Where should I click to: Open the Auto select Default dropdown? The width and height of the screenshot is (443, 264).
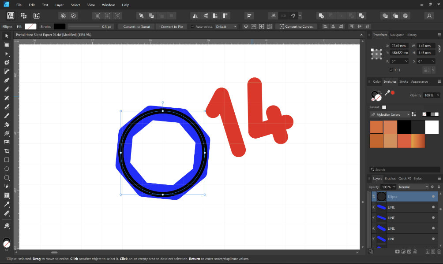pyautogui.click(x=226, y=26)
